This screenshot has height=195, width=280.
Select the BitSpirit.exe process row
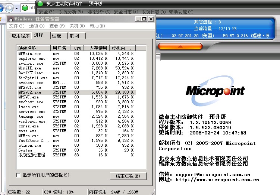coord(76,78)
